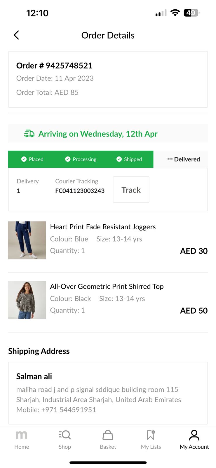The image size is (216, 468).
Task: Tap All-Over Geometric Print Shirred Top title
Action: (107, 286)
